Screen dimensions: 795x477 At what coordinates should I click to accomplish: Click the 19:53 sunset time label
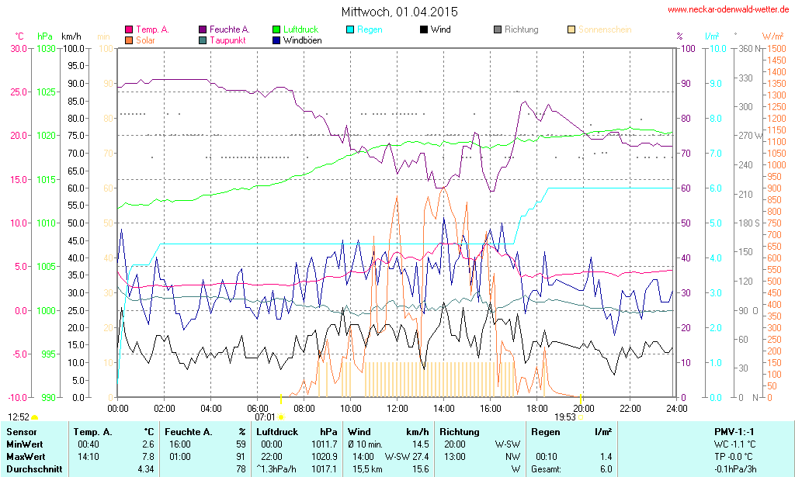565,417
